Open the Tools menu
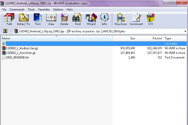188x125 pixels. point(31,9)
